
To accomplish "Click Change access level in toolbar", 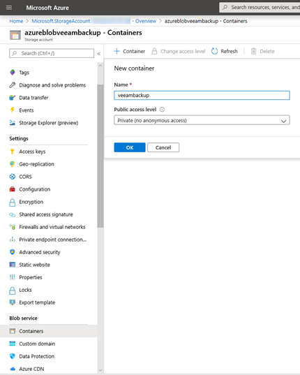I will pos(179,51).
